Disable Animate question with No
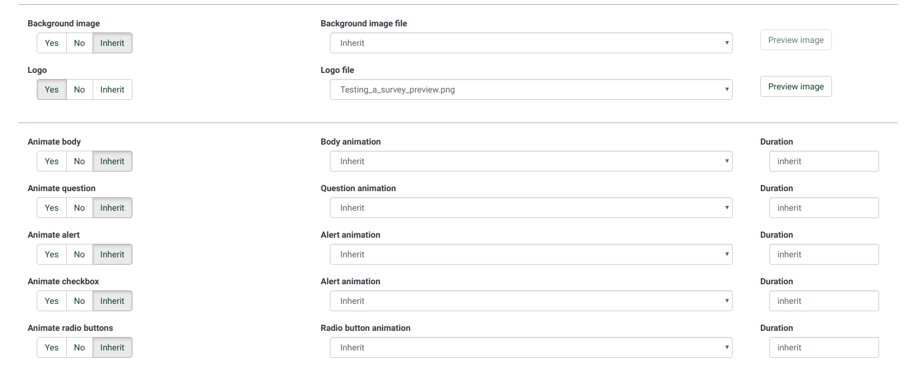The width and height of the screenshot is (908, 378). pos(80,208)
